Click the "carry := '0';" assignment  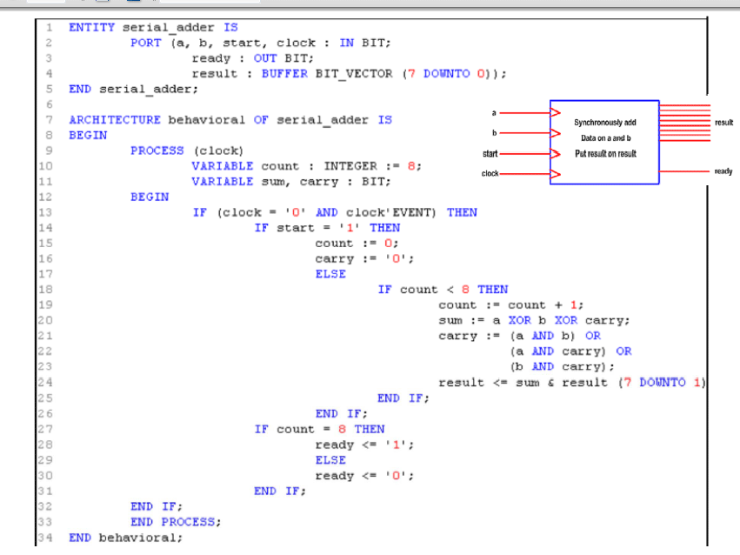(364, 259)
